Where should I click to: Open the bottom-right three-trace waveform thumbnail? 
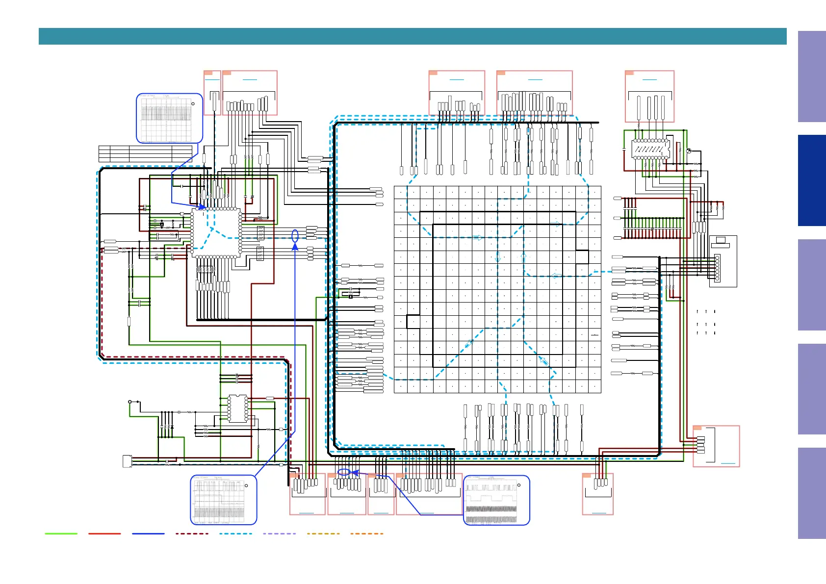[496, 500]
